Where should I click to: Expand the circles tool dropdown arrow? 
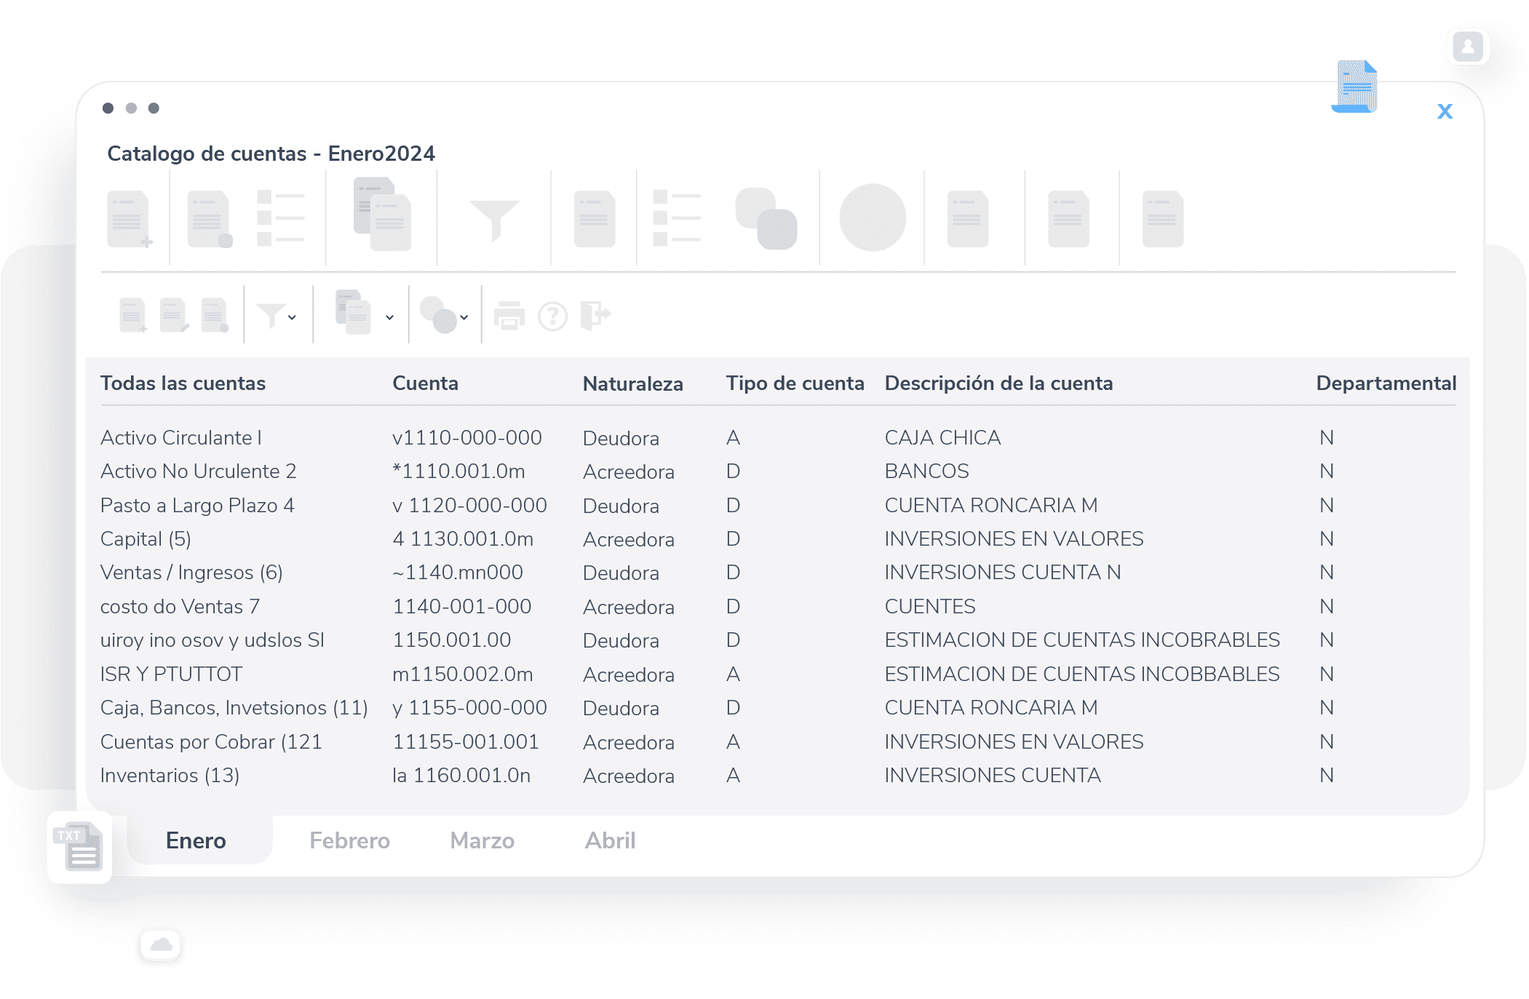(465, 317)
